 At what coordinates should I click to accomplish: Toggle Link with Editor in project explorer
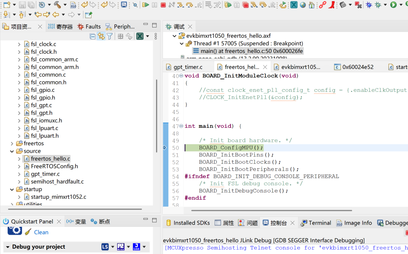pos(101,36)
